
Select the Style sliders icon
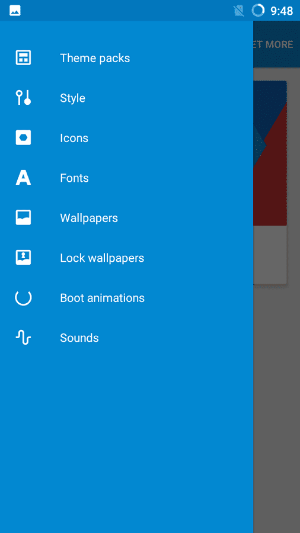(23, 98)
